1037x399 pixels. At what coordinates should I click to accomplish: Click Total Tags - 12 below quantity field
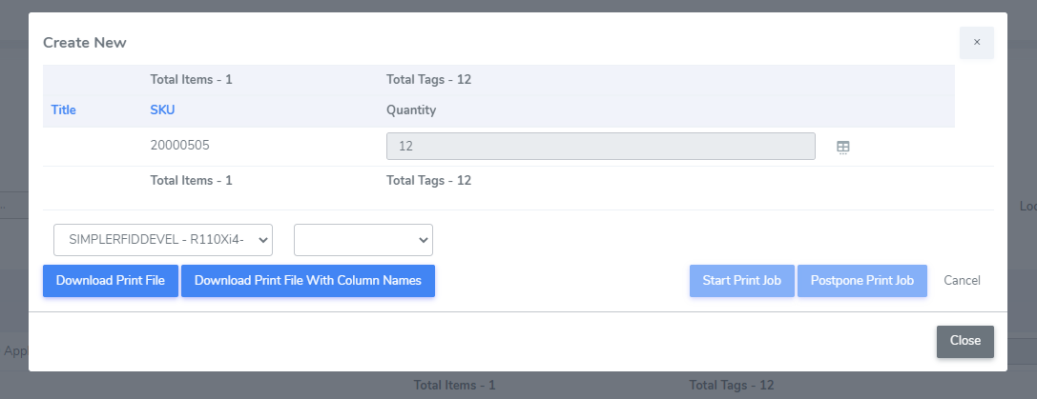click(428, 179)
